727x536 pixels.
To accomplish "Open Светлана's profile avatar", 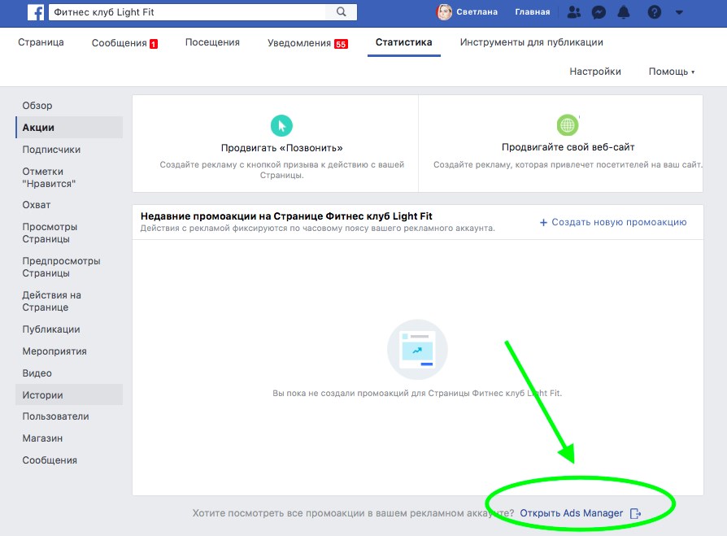I will click(x=444, y=12).
